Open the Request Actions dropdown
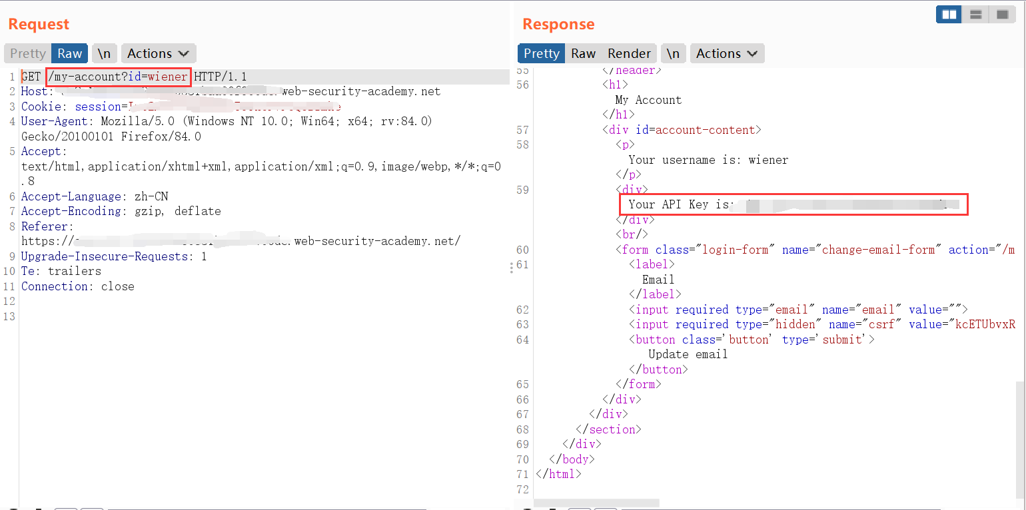 pyautogui.click(x=158, y=54)
